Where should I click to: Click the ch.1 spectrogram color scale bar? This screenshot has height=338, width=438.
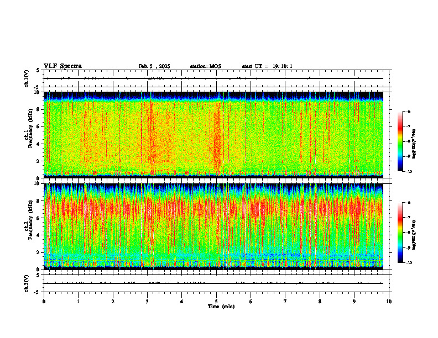tap(400, 141)
